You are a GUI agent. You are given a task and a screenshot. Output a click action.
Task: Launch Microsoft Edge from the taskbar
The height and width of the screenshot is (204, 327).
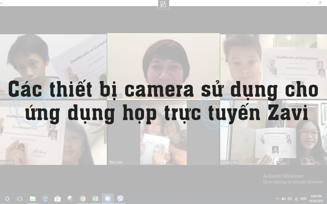(45, 199)
